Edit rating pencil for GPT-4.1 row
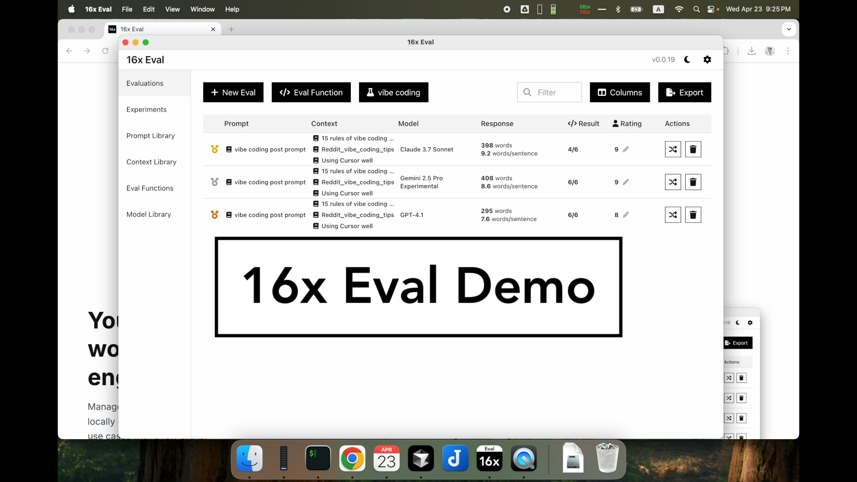Viewport: 857px width, 482px height. click(x=626, y=215)
